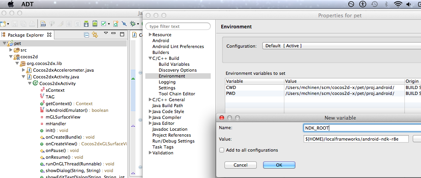Select sContext field in tree
Screen dimensions: 421x178
55,90
